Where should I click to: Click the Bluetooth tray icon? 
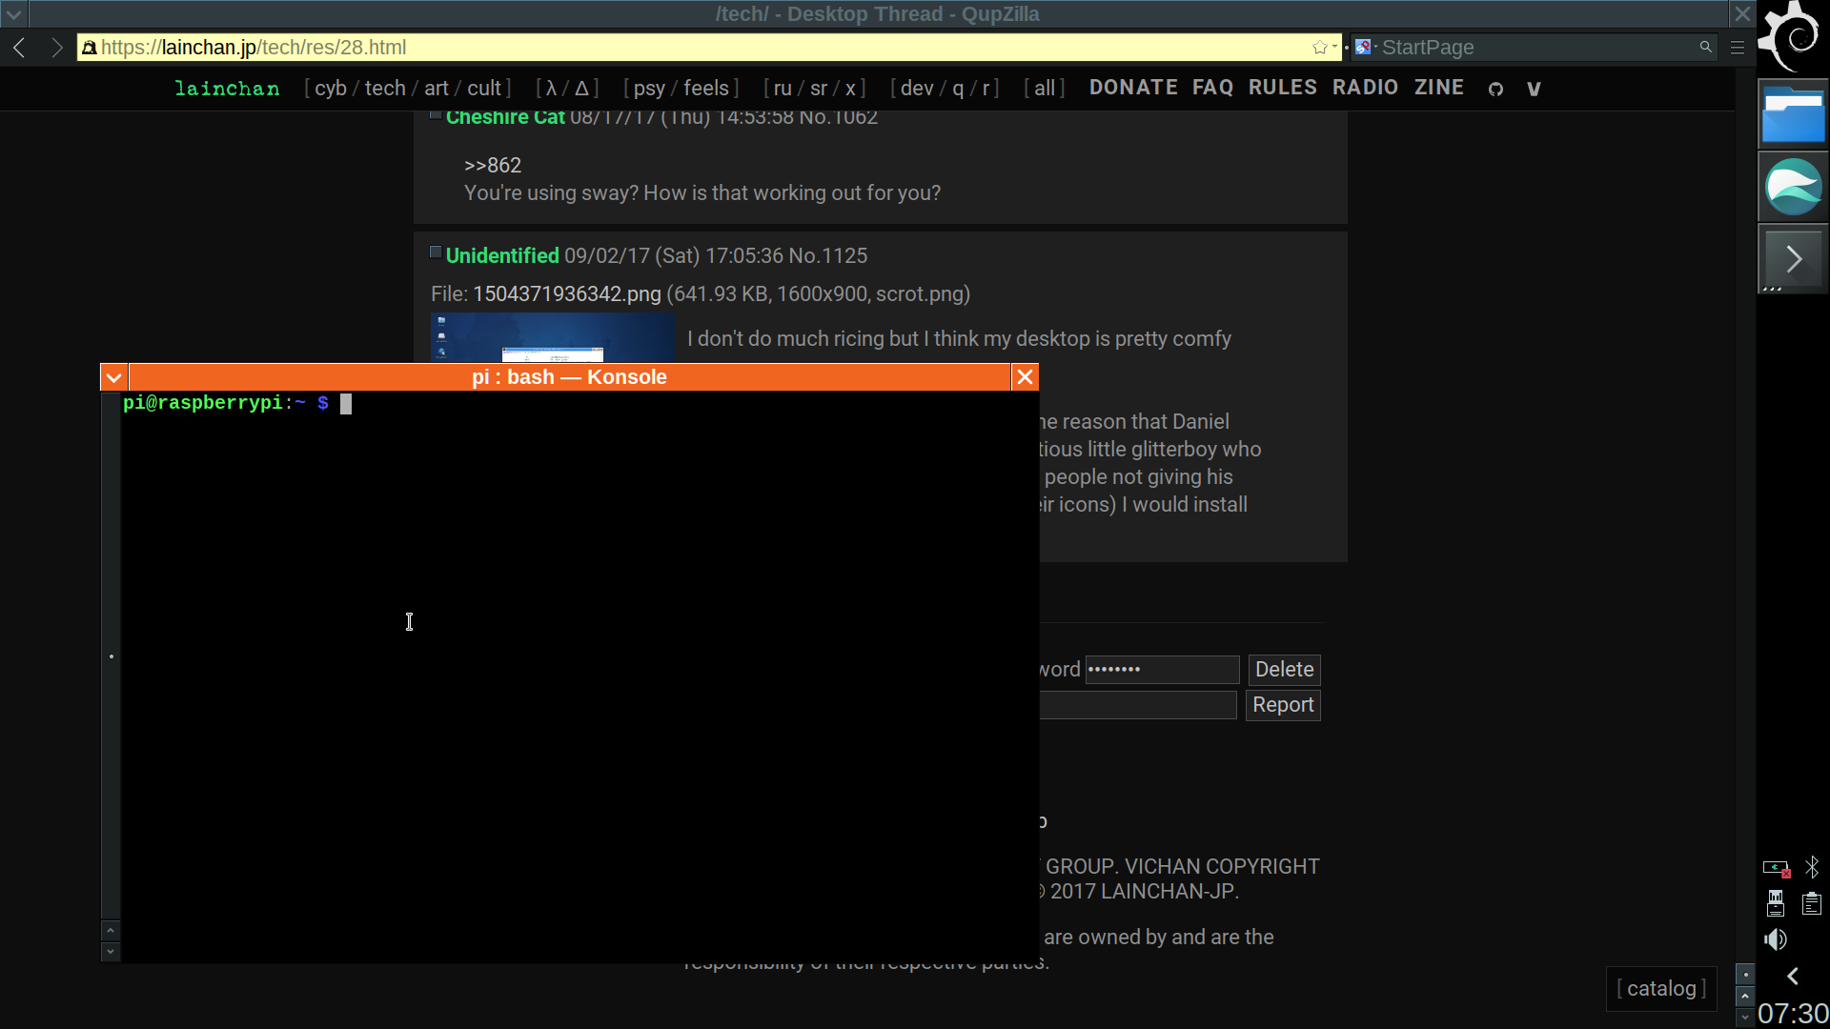[1812, 867]
